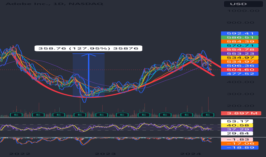Click the 29.84 oscillator lower value label
This screenshot has height=157, width=266.
click(237, 133)
